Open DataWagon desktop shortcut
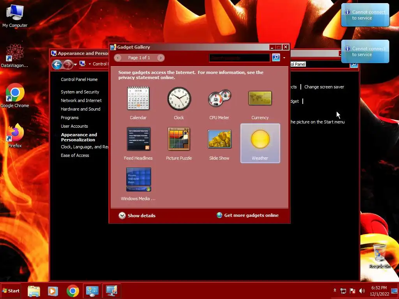 [x=15, y=55]
